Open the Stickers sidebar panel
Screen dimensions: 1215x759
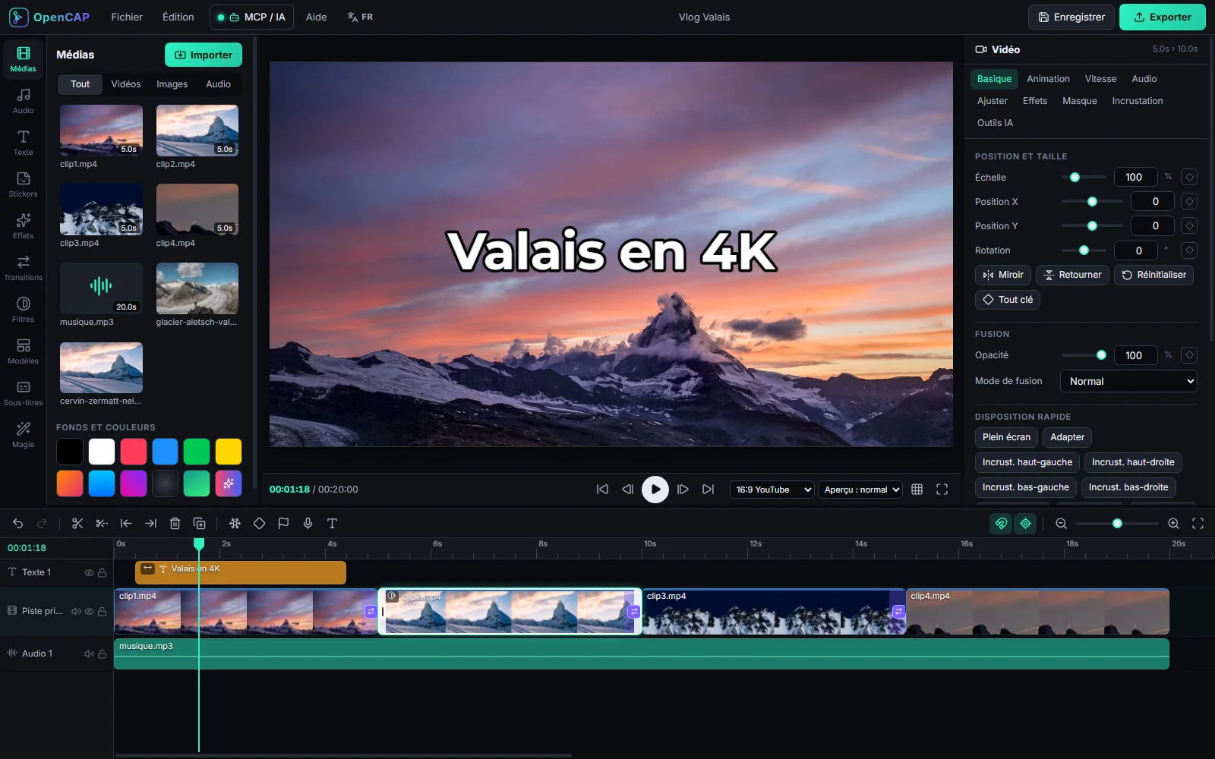coord(24,184)
